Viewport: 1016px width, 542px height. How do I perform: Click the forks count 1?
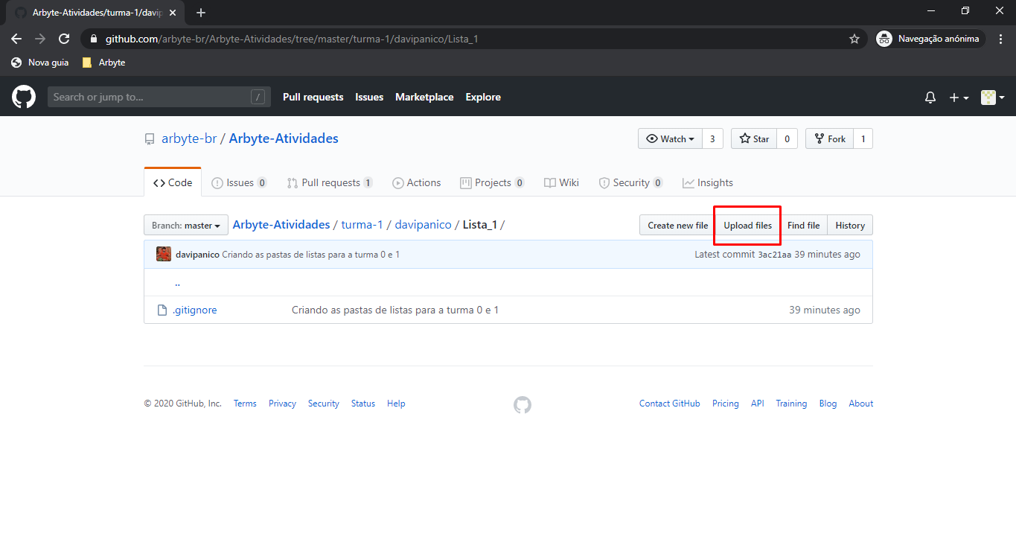(863, 138)
